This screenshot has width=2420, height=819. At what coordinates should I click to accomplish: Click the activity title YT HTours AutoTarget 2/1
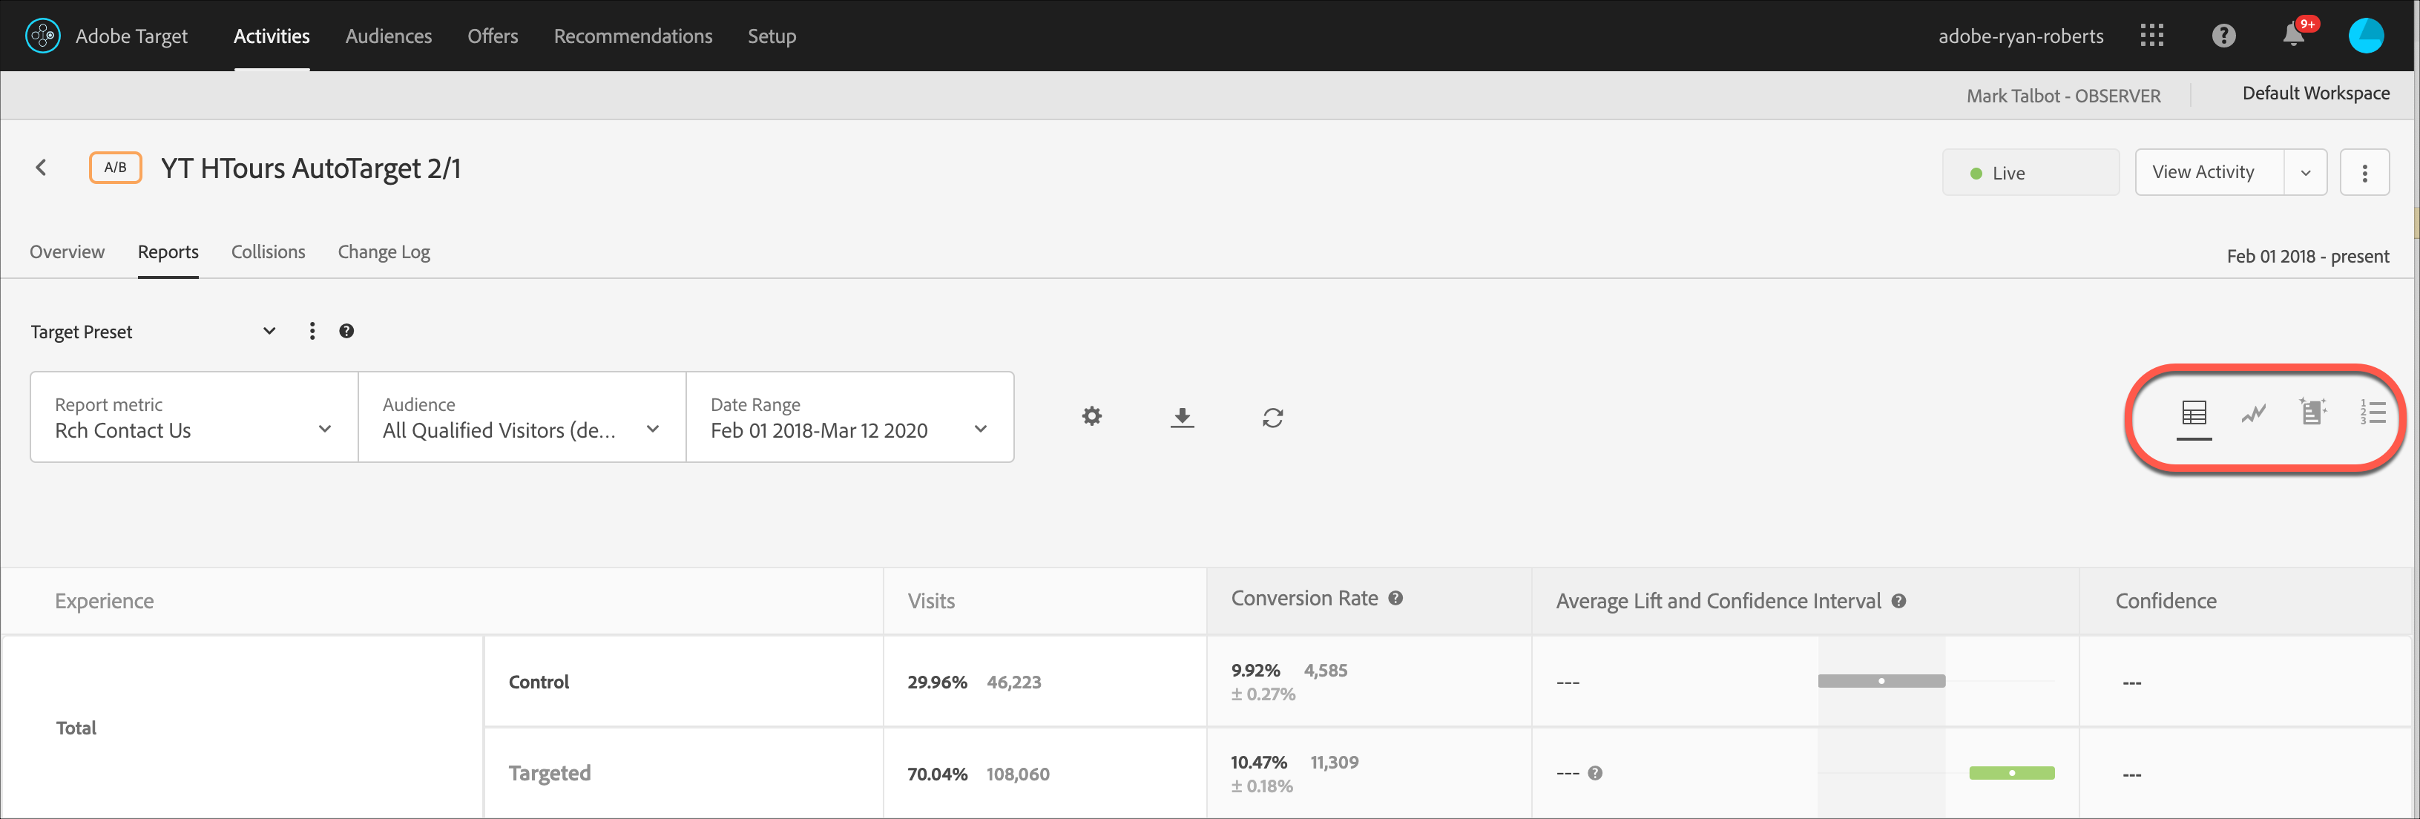[x=311, y=168]
